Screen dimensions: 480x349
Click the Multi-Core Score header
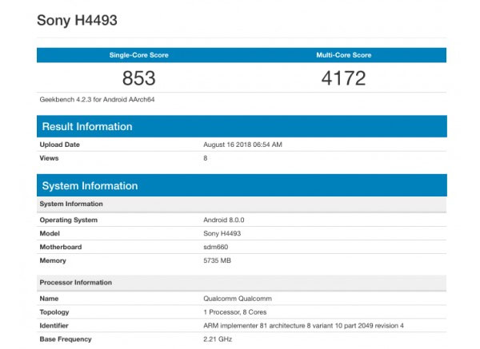point(344,55)
